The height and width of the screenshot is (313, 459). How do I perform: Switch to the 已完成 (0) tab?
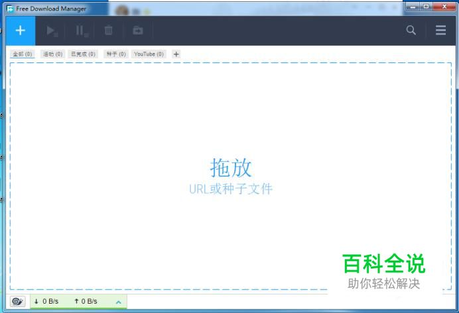(x=83, y=54)
